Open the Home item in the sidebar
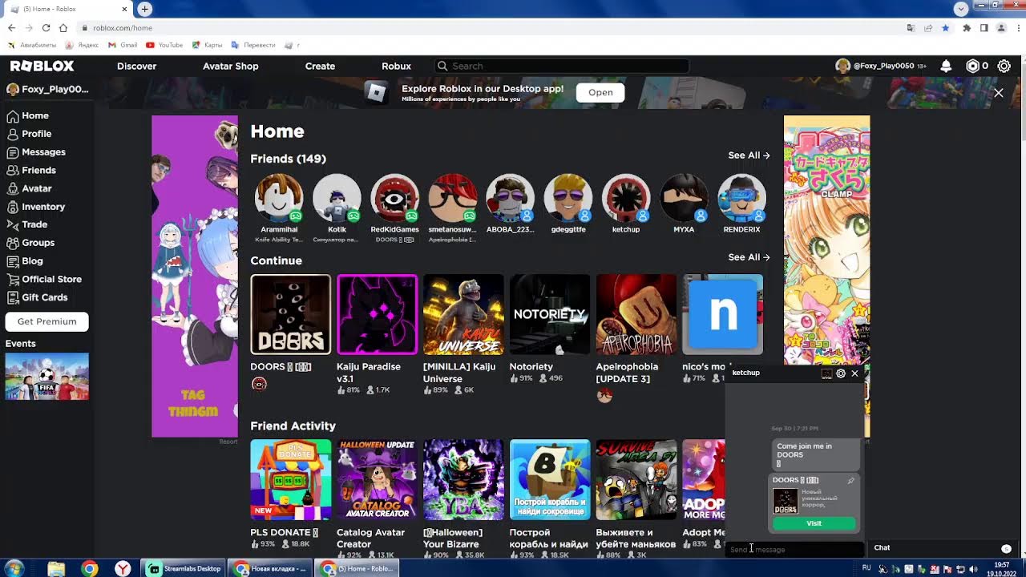The height and width of the screenshot is (577, 1026). coord(28,115)
